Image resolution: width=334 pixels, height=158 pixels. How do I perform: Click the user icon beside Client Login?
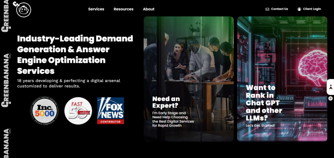(299, 9)
